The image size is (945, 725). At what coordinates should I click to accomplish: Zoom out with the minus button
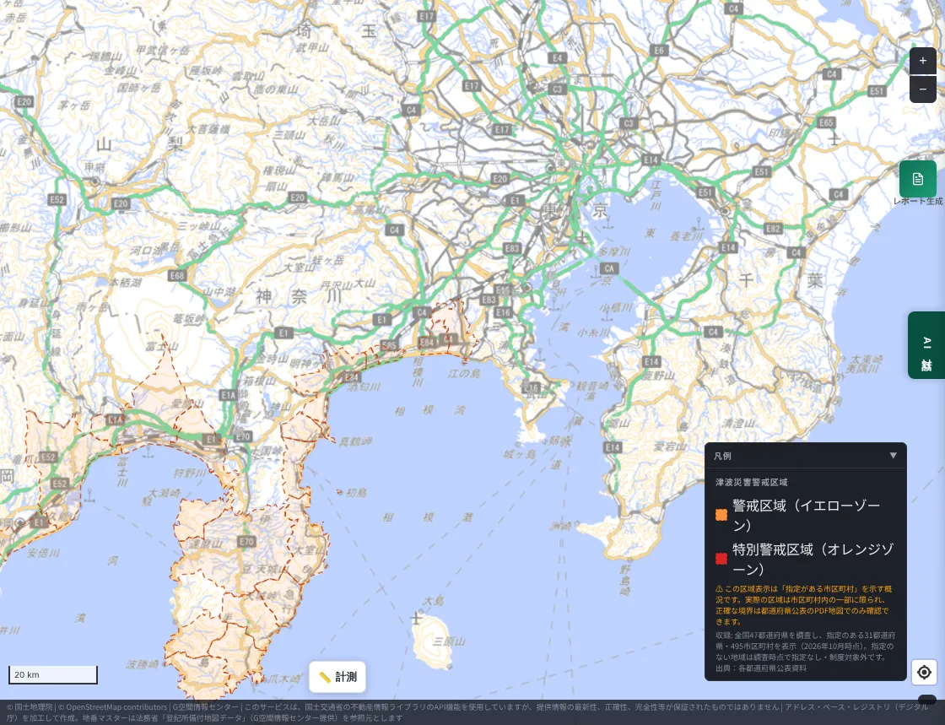pos(923,89)
